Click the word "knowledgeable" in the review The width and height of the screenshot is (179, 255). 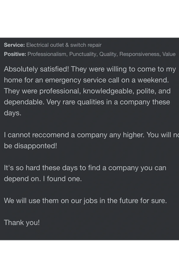tap(108, 91)
